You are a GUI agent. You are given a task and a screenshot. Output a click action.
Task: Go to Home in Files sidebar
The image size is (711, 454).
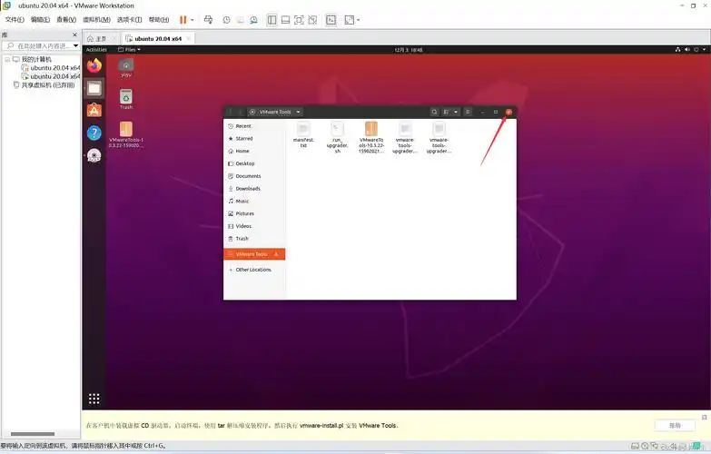[x=254, y=151]
